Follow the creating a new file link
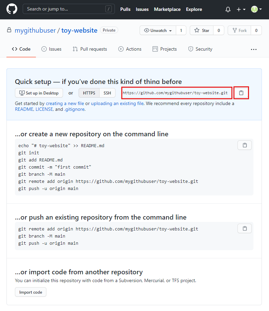Image resolution: width=269 pixels, height=311 pixels. [x=65, y=104]
